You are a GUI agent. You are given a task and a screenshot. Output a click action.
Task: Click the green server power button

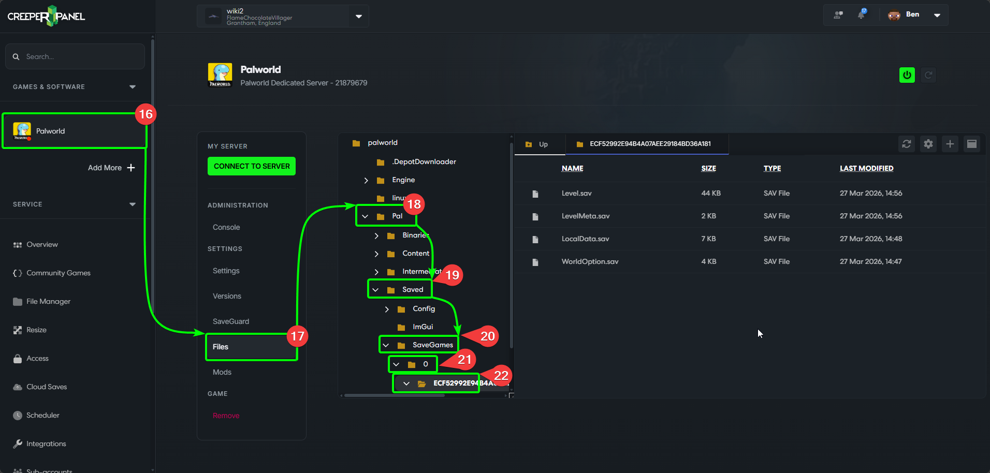907,75
